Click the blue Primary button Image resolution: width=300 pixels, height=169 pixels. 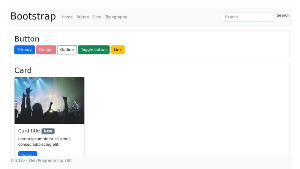point(24,50)
